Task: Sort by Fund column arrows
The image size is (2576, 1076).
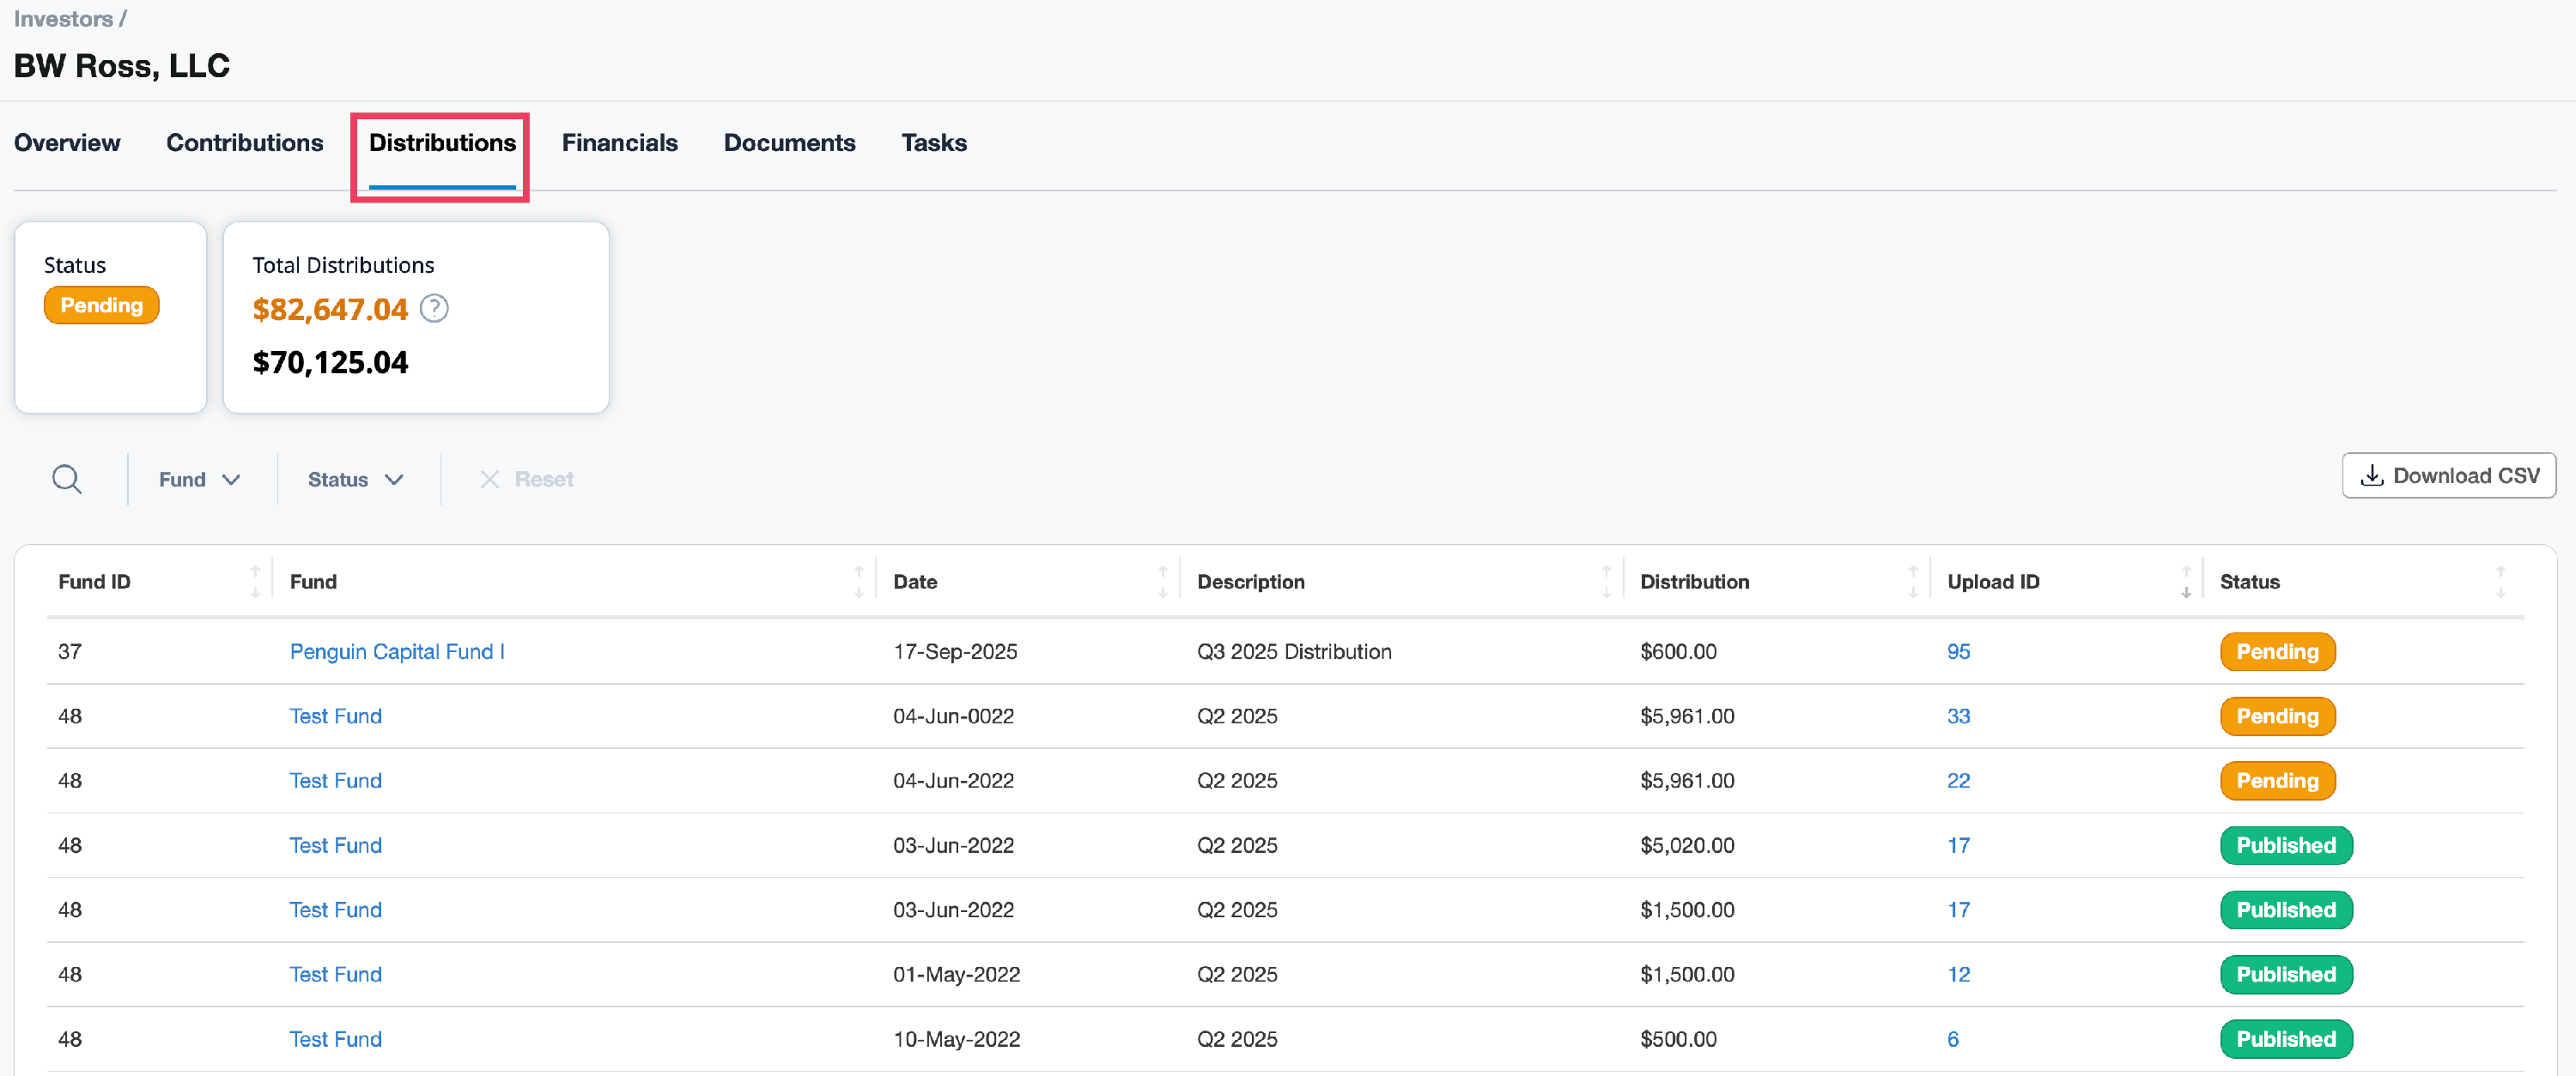Action: 858,582
